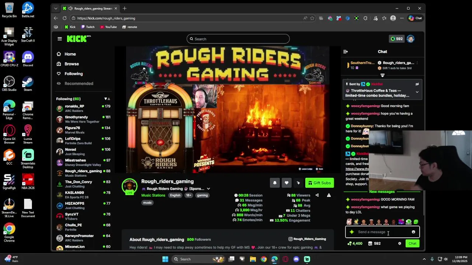Viewport: 472px width, 265px height.
Task: Add page to favorites star icon
Action: point(312,18)
